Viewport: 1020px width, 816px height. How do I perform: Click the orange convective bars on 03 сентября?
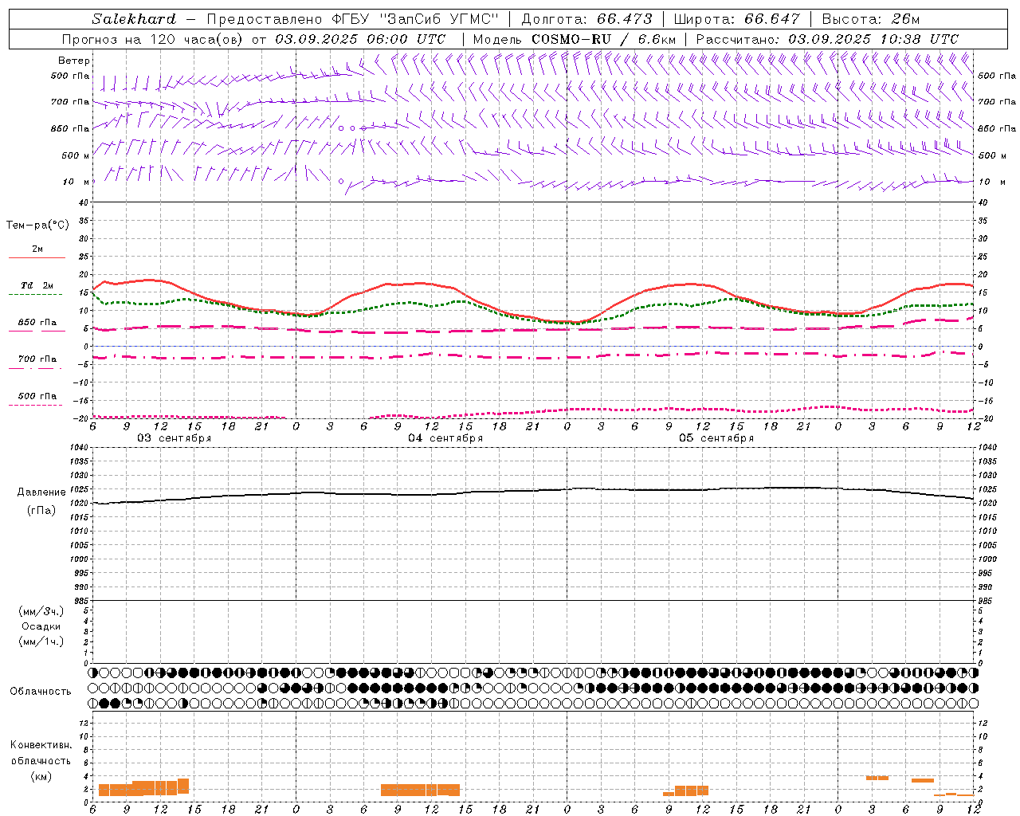pyautogui.click(x=143, y=787)
